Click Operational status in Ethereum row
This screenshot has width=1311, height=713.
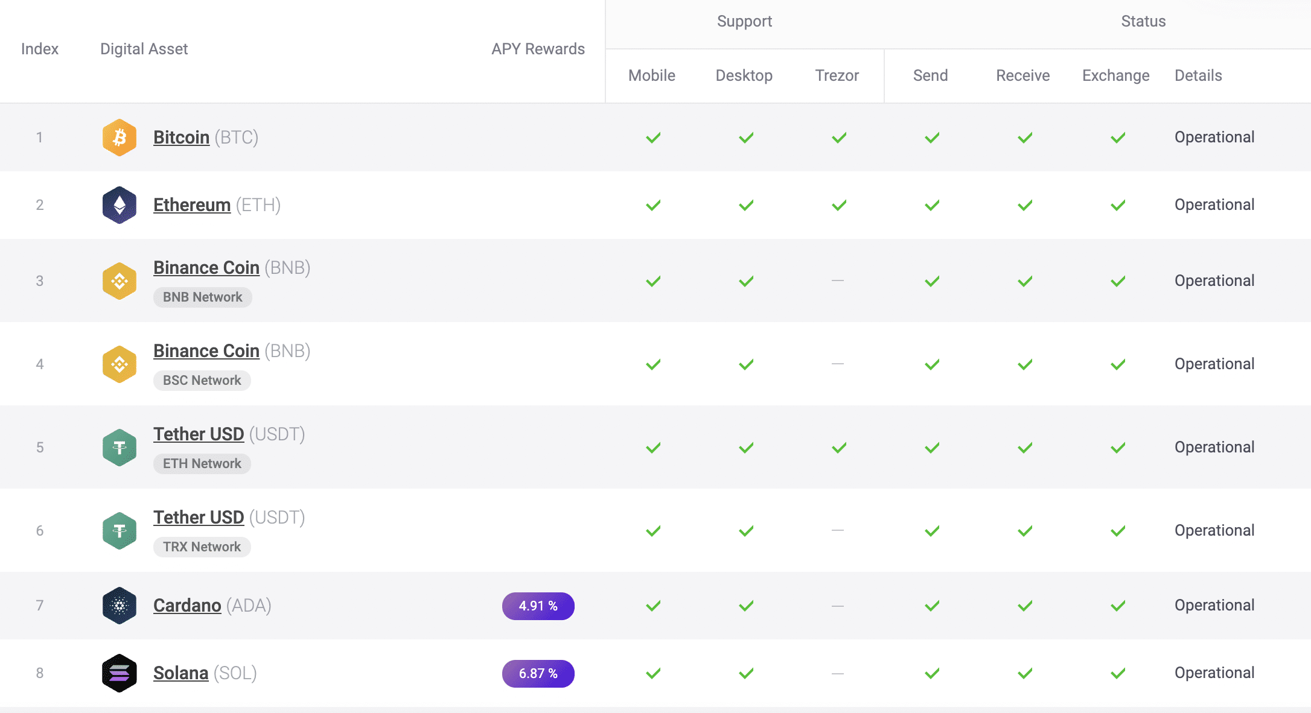[1214, 205]
